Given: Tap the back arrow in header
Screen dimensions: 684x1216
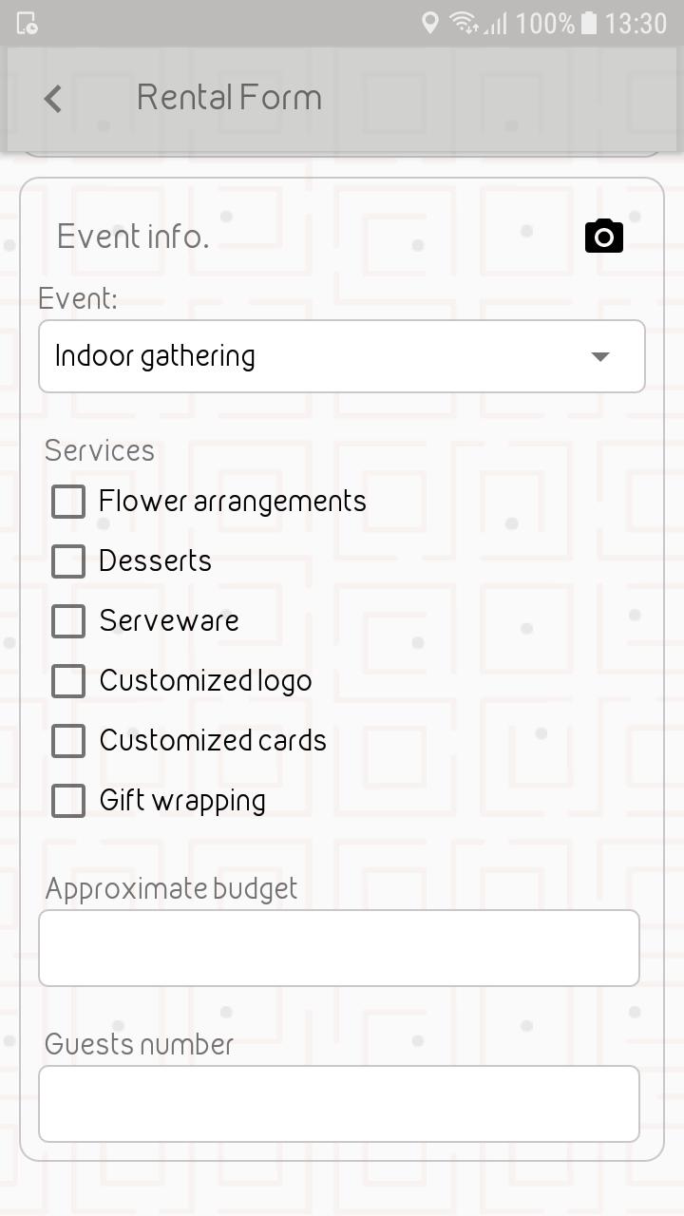Looking at the screenshot, I should [53, 98].
